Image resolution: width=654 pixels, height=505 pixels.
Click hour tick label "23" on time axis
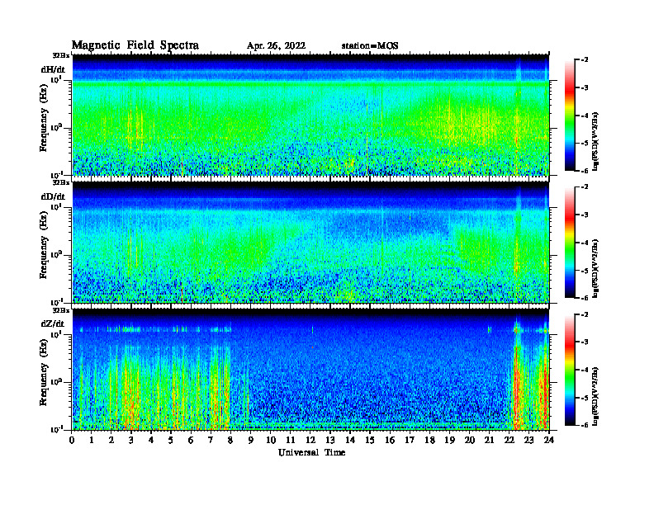click(528, 441)
